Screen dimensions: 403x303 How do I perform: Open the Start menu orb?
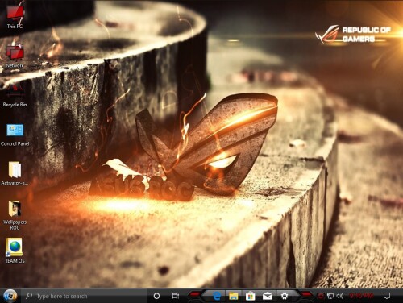point(10,296)
